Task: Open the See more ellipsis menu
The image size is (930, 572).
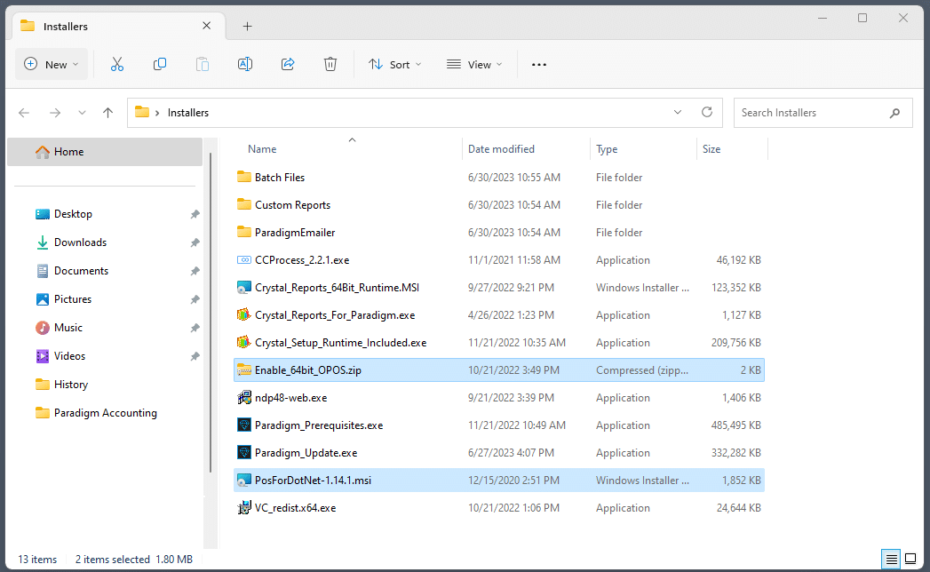Action: pos(539,64)
